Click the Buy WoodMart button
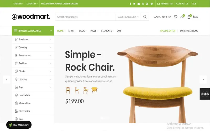Viewport: 210px width, 131px height. click(19, 125)
